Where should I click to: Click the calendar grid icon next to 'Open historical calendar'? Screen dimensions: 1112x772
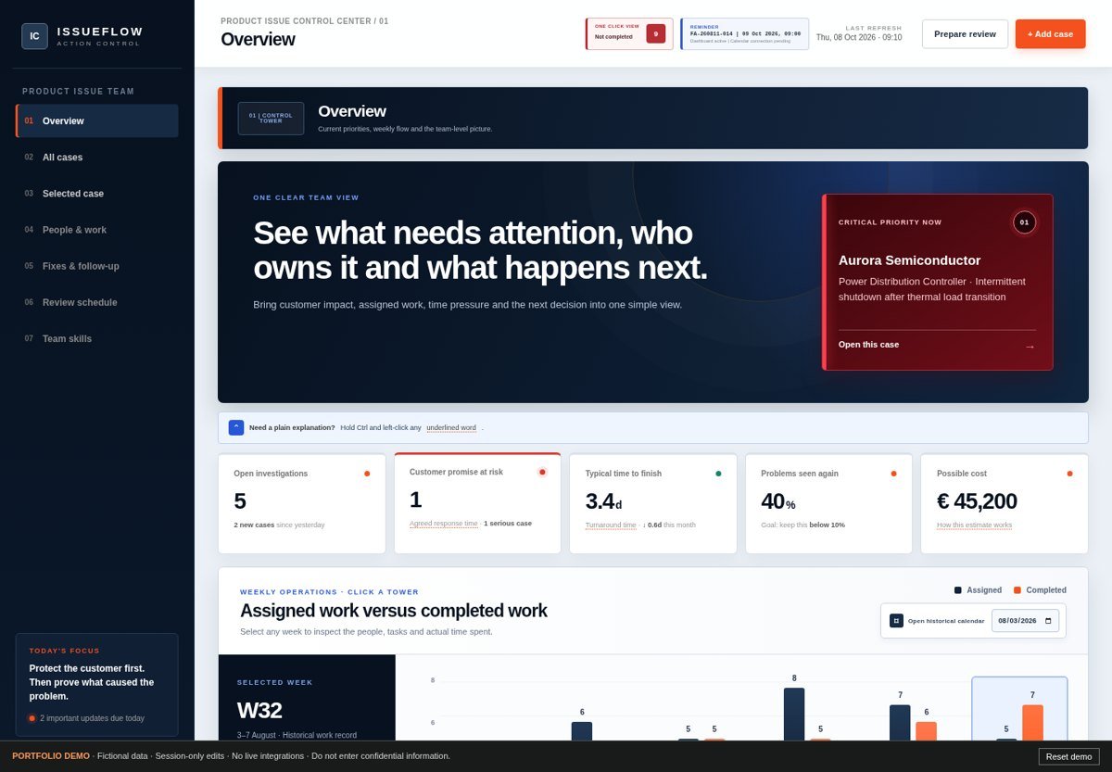tap(896, 621)
